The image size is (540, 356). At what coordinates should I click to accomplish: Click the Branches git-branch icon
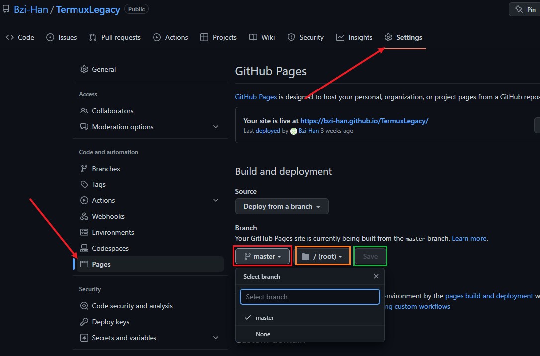coord(84,169)
